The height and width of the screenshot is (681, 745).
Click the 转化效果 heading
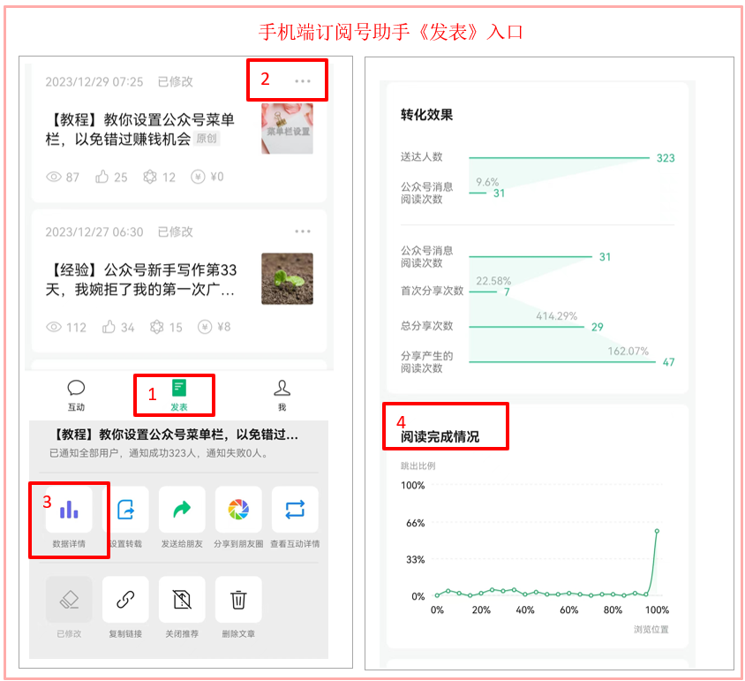click(x=426, y=115)
